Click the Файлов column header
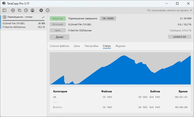 coord(106,91)
